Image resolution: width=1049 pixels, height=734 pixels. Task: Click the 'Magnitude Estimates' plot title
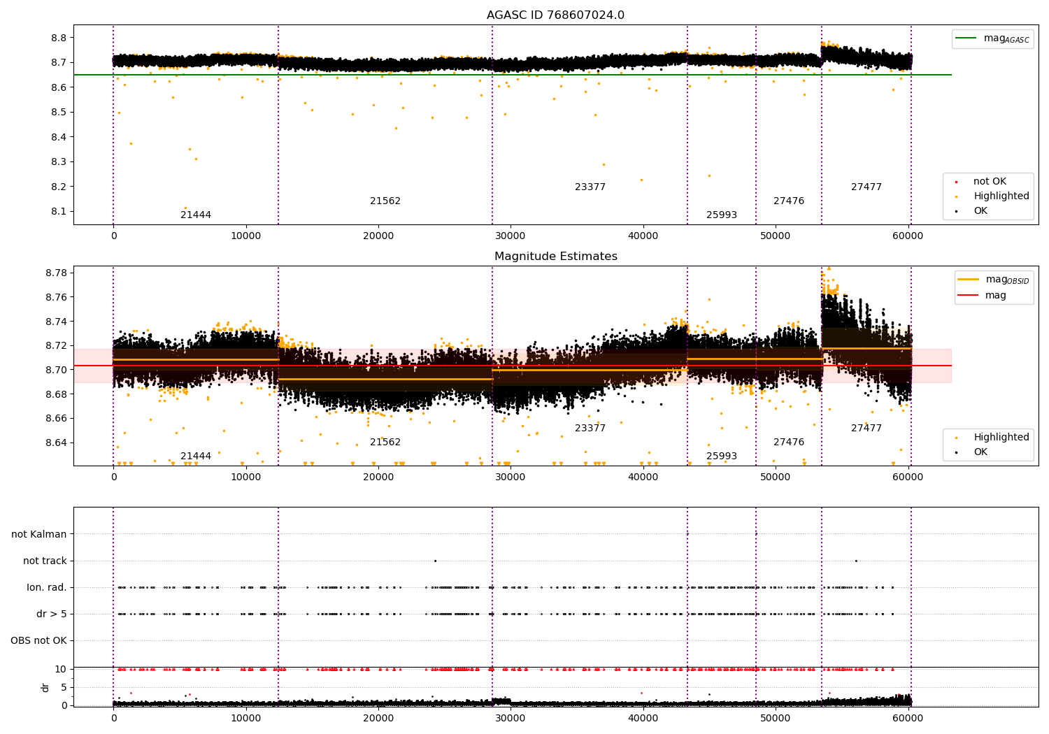(x=555, y=257)
